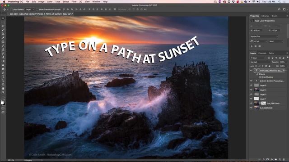Click the Delete layer trash icon
Image resolution: width=289 pixels, height=162 pixels.
[x=284, y=160]
